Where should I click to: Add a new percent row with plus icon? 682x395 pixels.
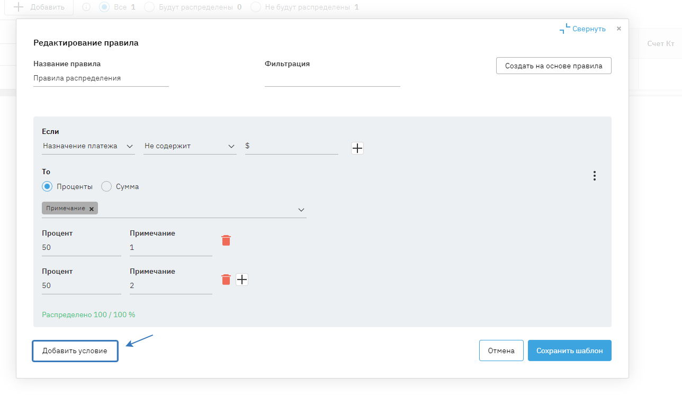pos(242,280)
